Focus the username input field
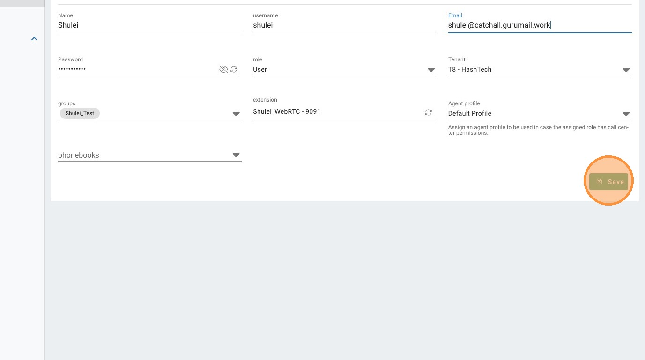Screen dimensions: 645x360 344,25
